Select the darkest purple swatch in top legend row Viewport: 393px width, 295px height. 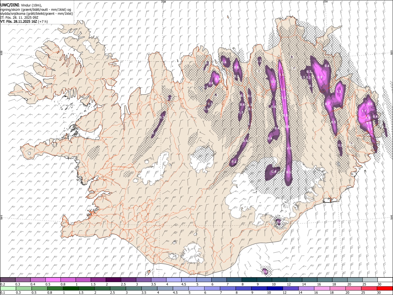pos(113,280)
